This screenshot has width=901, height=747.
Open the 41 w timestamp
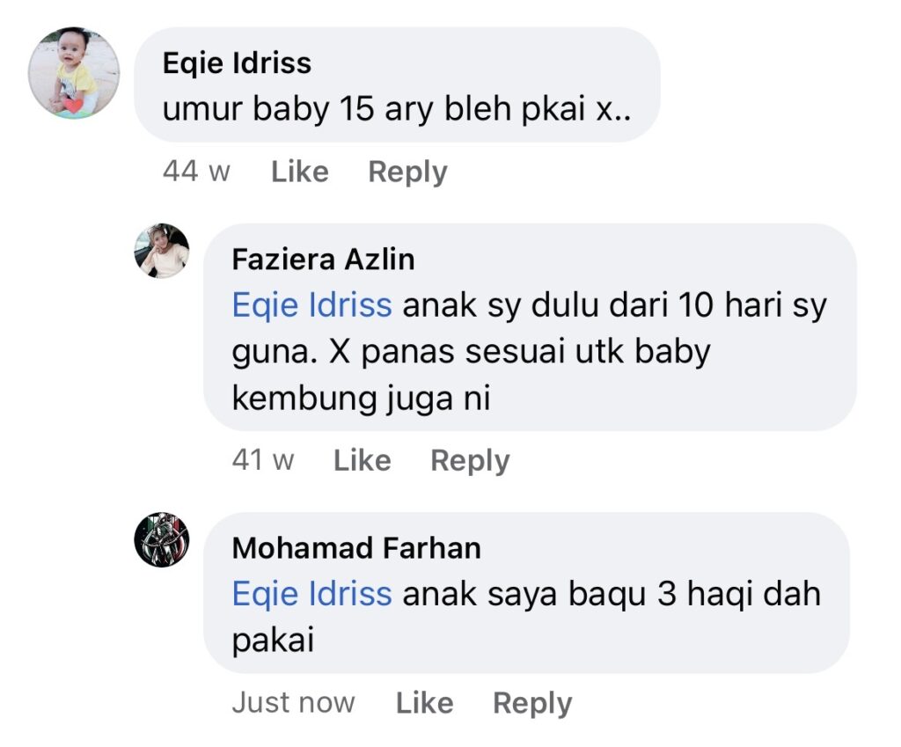pos(263,460)
